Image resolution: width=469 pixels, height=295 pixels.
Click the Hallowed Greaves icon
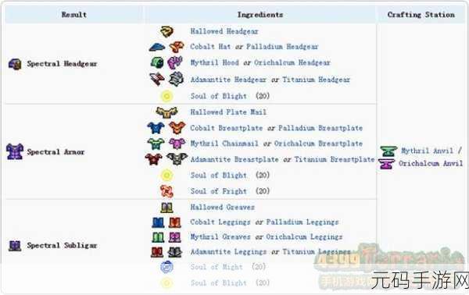tap(166, 208)
